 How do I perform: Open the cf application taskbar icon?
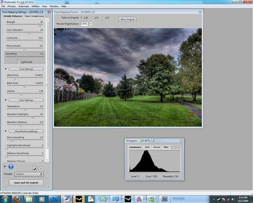pyautogui.click(x=103, y=199)
